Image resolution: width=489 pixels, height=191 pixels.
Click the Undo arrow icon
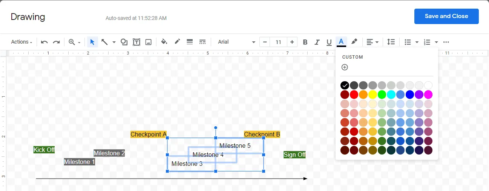click(44, 42)
